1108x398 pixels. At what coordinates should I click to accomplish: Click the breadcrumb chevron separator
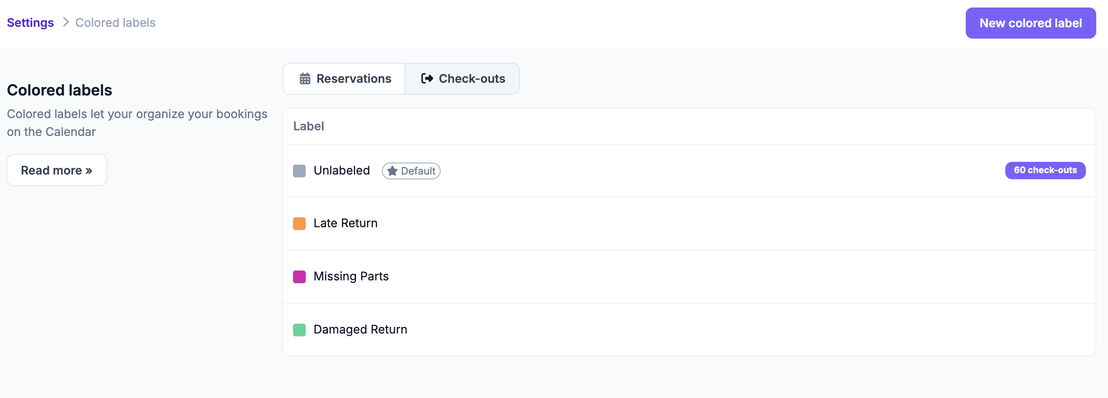tap(65, 22)
